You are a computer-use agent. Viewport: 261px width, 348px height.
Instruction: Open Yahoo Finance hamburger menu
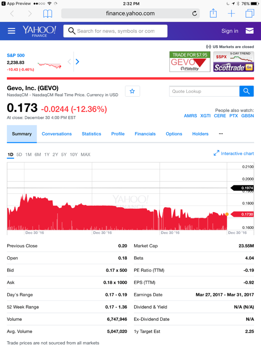[x=11, y=31]
